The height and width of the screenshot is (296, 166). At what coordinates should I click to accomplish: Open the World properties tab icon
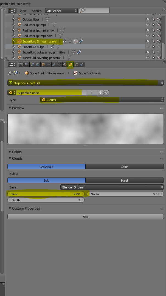coord(38,64)
